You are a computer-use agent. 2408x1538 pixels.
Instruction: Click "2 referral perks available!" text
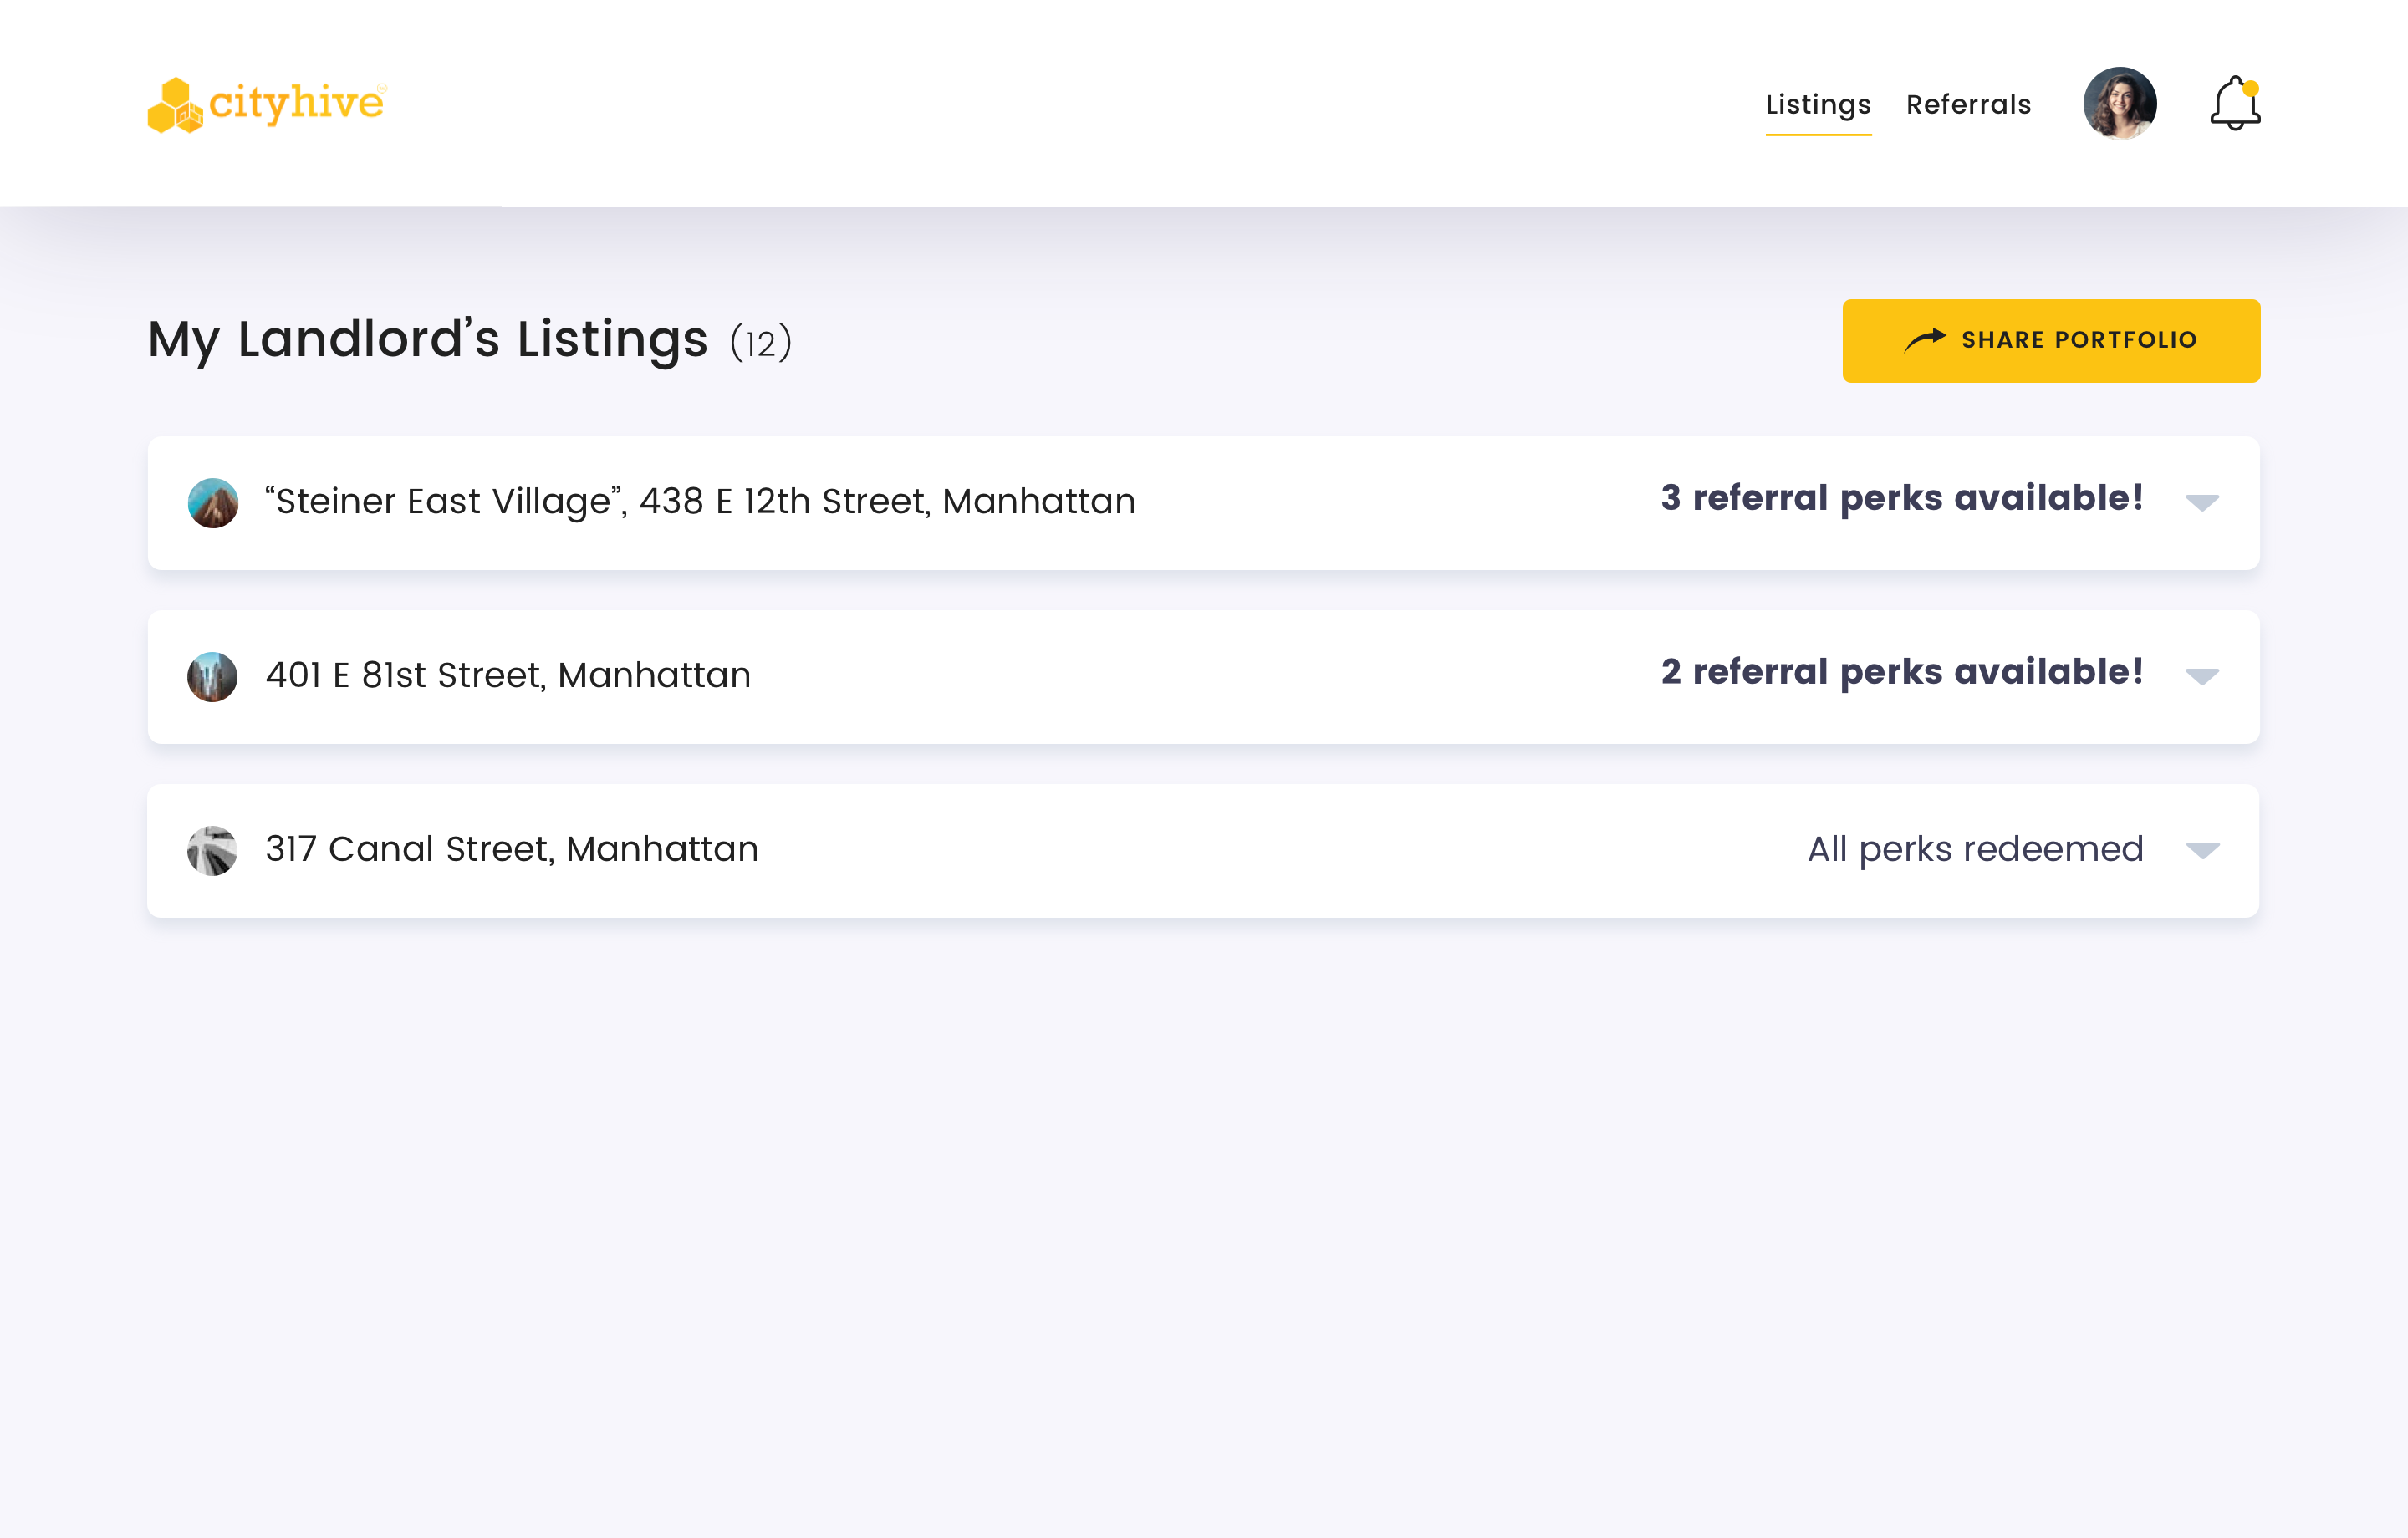pos(1902,672)
